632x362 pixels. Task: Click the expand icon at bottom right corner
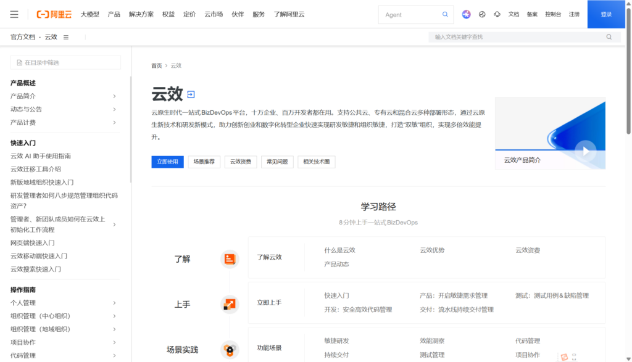coord(574,357)
